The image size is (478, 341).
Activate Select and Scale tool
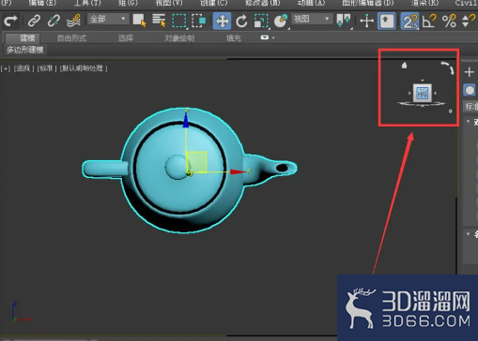click(x=261, y=22)
